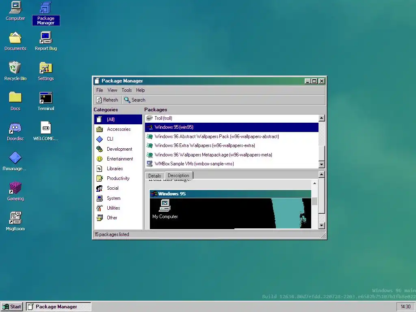Switch to the Details tab
Viewport: 416px width, 312px height.
pyautogui.click(x=155, y=175)
